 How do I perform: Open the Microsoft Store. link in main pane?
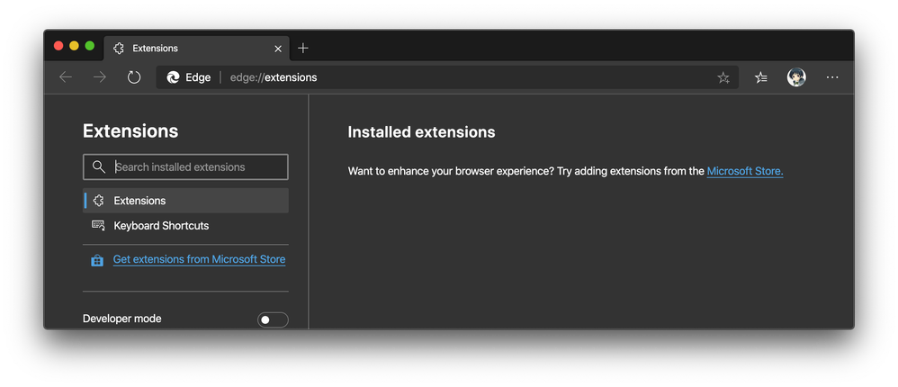744,171
